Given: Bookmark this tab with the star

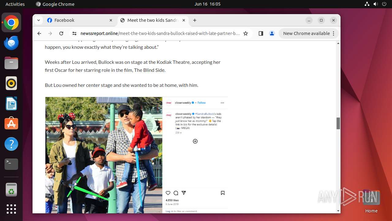Looking at the screenshot, I should pos(246,33).
